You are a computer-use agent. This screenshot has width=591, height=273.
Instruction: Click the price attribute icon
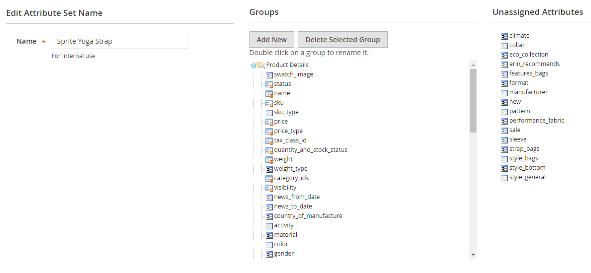coord(269,122)
